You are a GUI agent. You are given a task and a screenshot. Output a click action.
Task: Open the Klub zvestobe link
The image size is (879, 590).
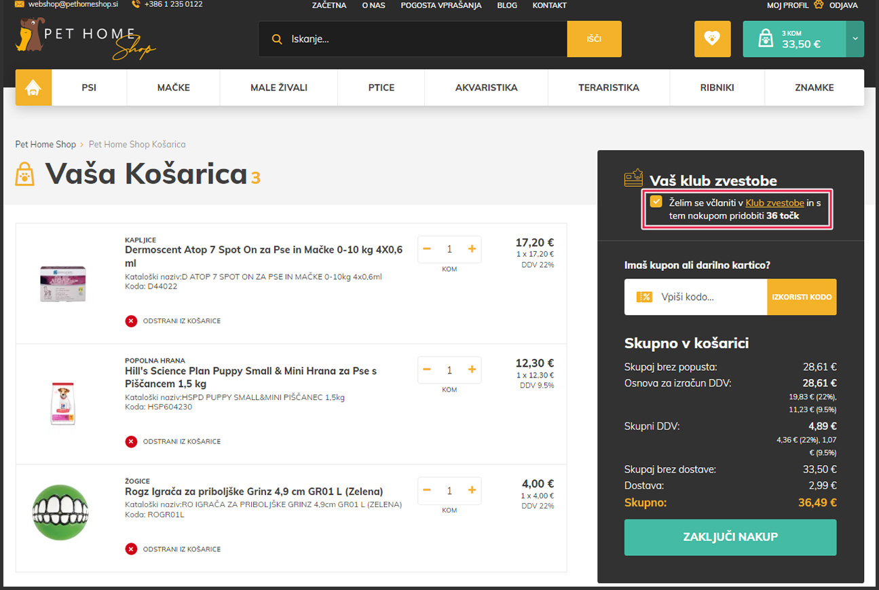(x=774, y=202)
